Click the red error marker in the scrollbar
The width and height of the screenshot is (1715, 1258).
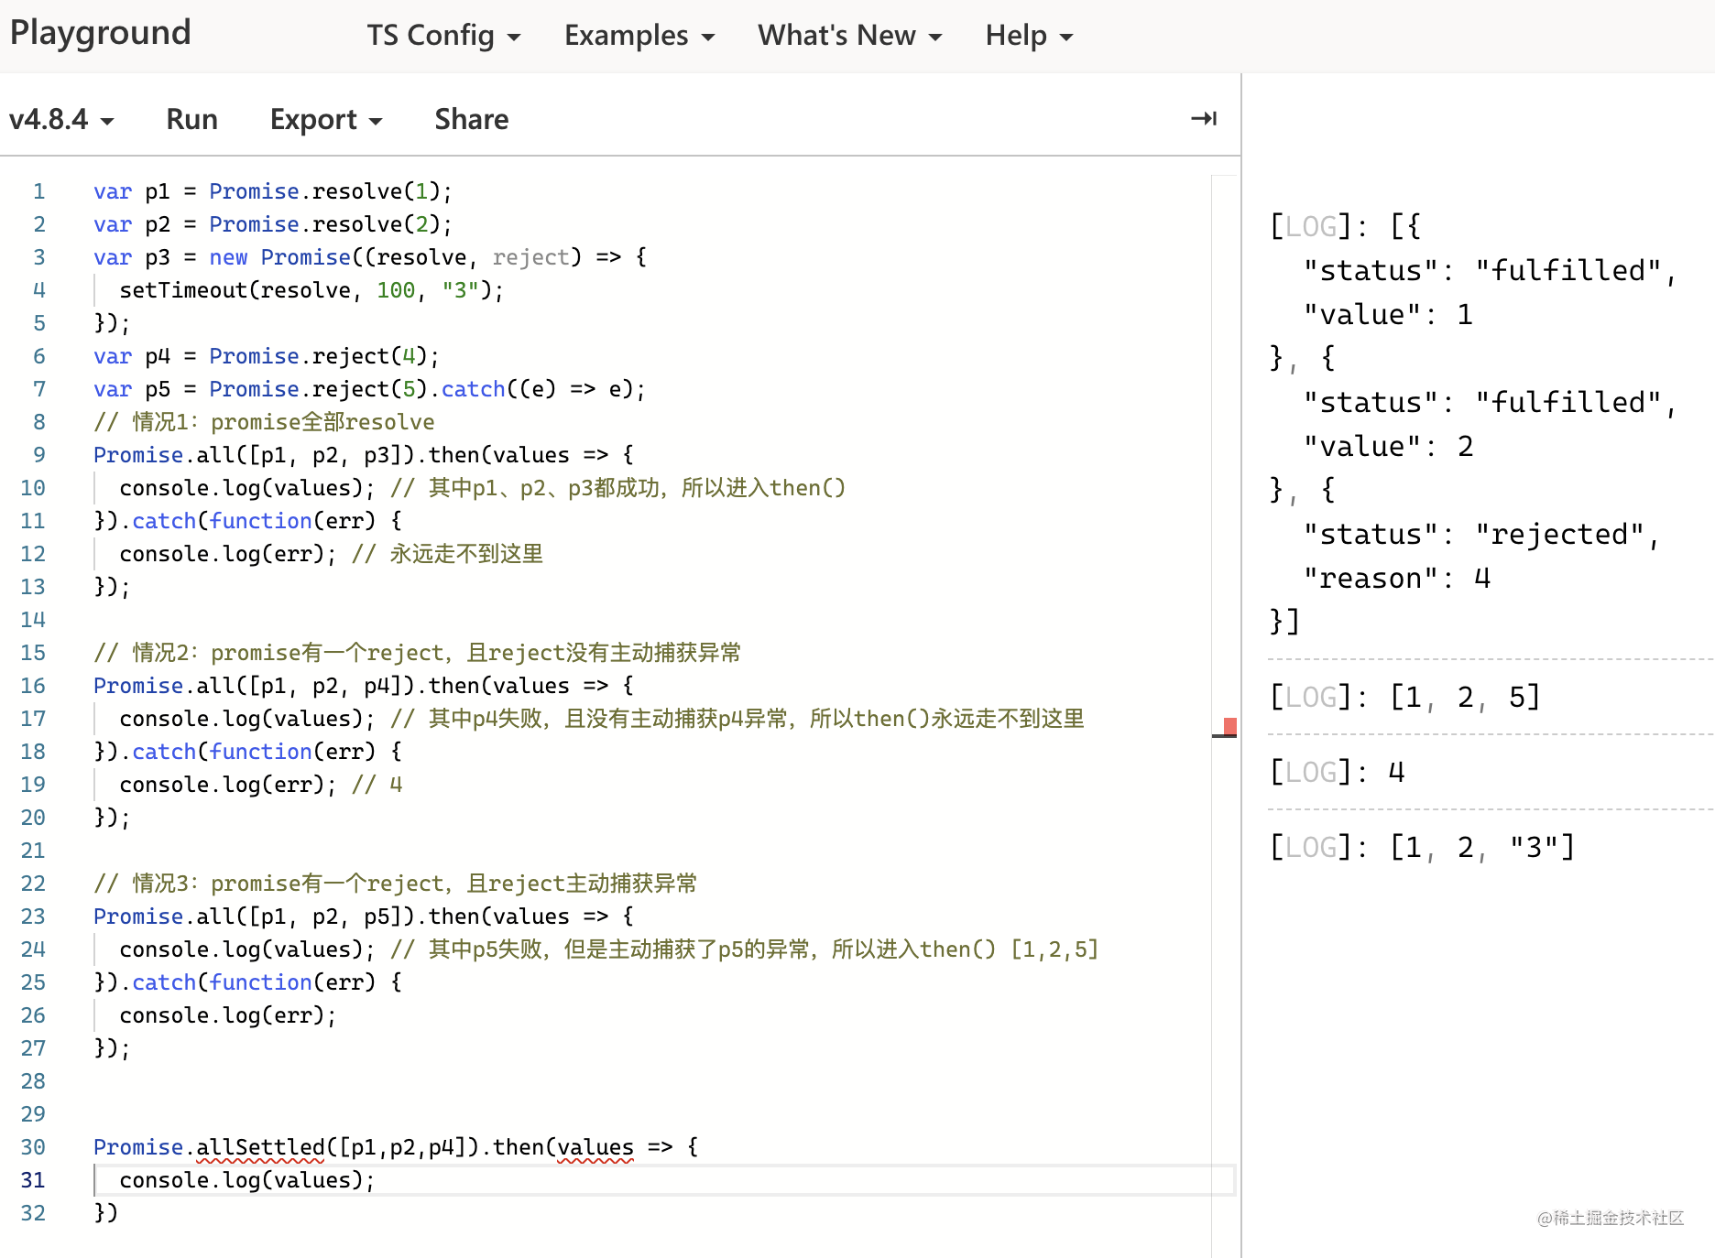1229,726
